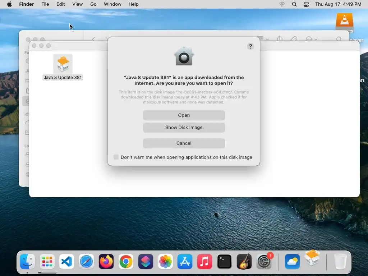Click the date and time in menu bar

point(338,4)
